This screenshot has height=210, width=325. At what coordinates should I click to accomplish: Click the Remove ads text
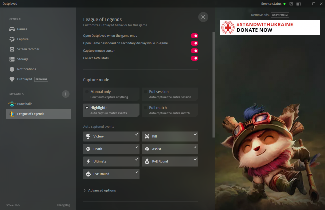pyautogui.click(x=260, y=15)
